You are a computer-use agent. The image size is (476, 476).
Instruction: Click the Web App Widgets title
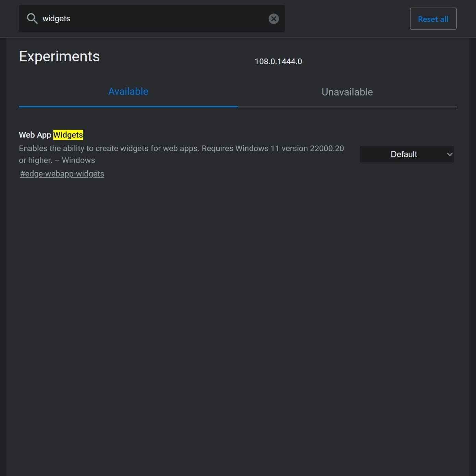(x=51, y=135)
